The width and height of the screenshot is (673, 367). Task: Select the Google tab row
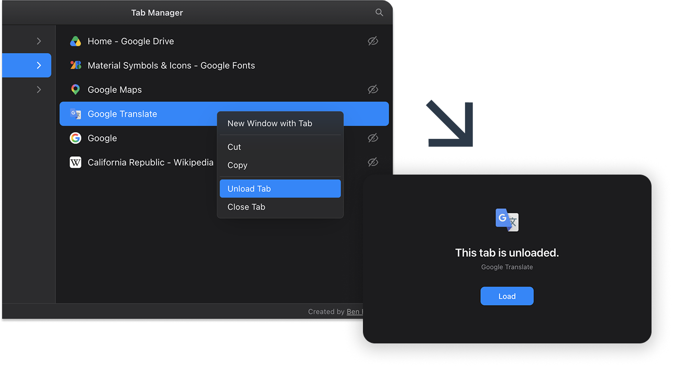(x=224, y=138)
